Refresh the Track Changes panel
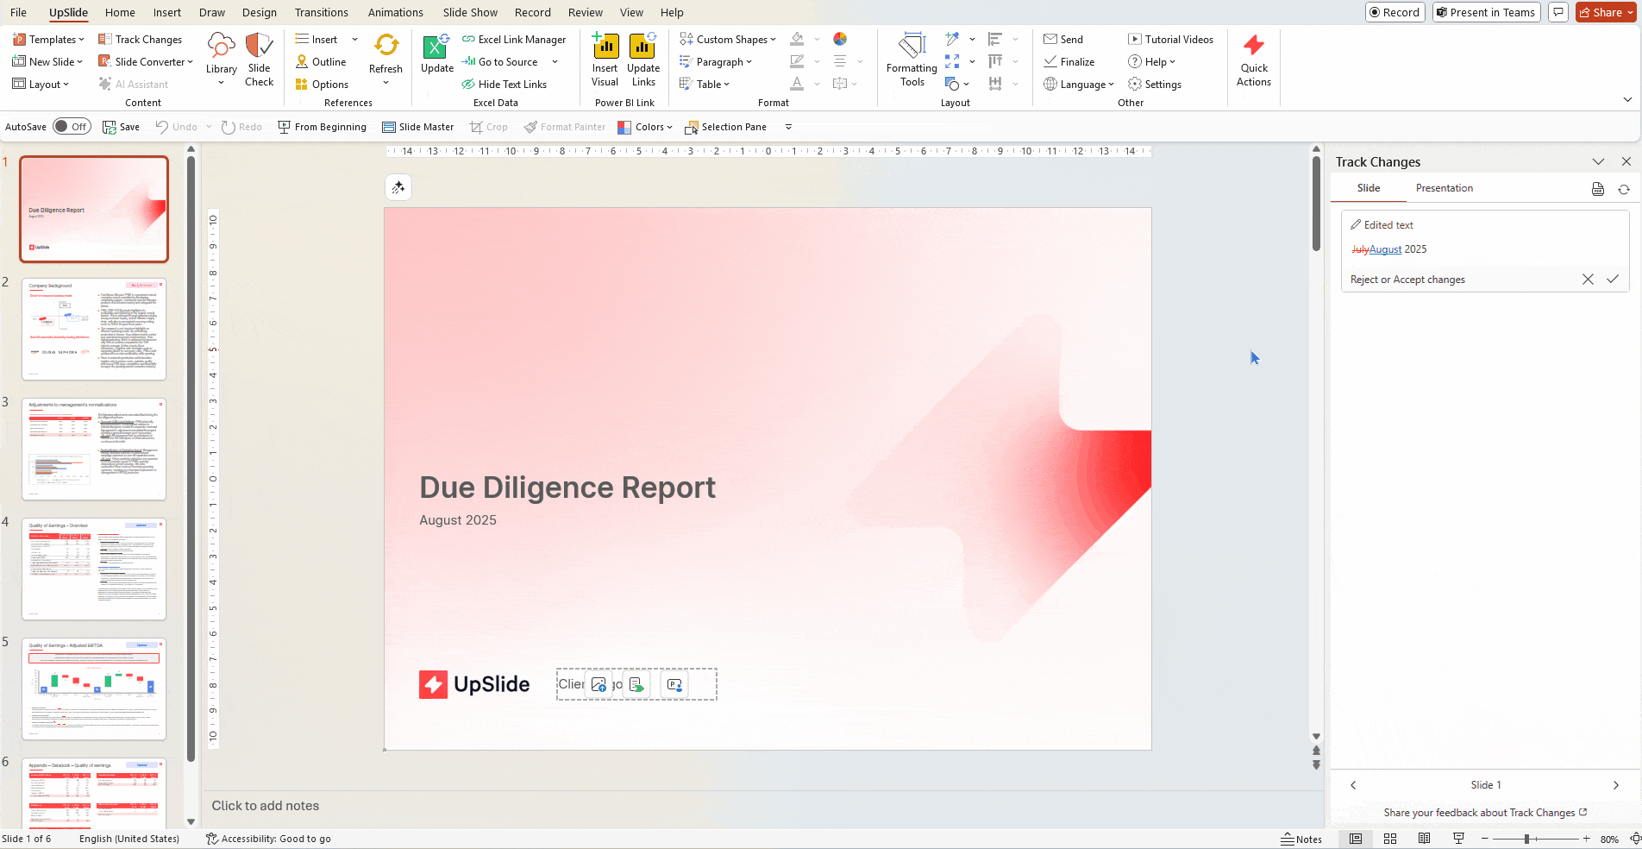 coord(1624,189)
